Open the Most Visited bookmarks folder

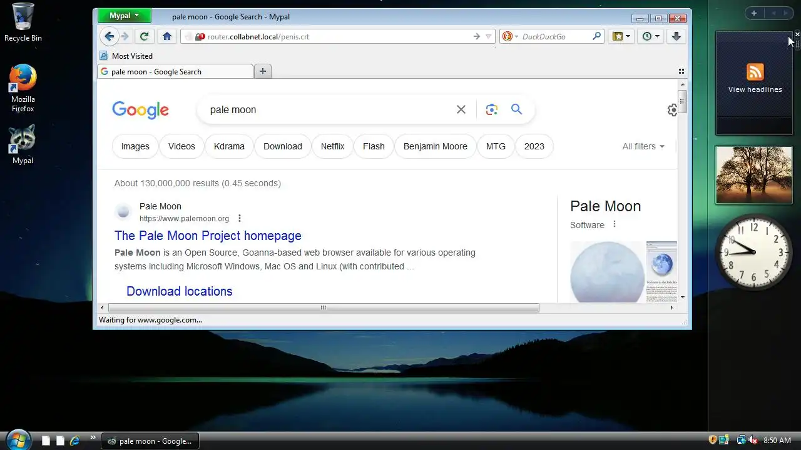[x=126, y=56]
